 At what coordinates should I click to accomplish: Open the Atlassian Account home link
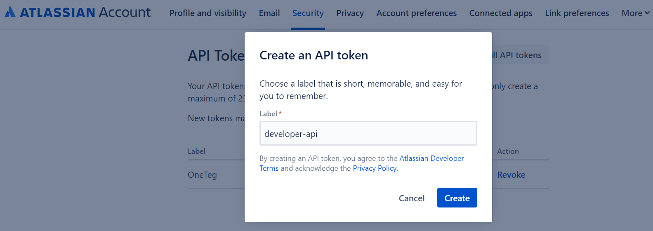(x=85, y=12)
